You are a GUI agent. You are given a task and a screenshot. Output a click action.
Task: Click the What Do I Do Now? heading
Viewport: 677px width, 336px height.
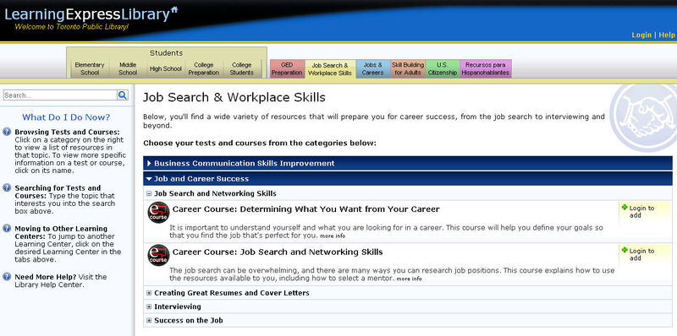point(66,117)
